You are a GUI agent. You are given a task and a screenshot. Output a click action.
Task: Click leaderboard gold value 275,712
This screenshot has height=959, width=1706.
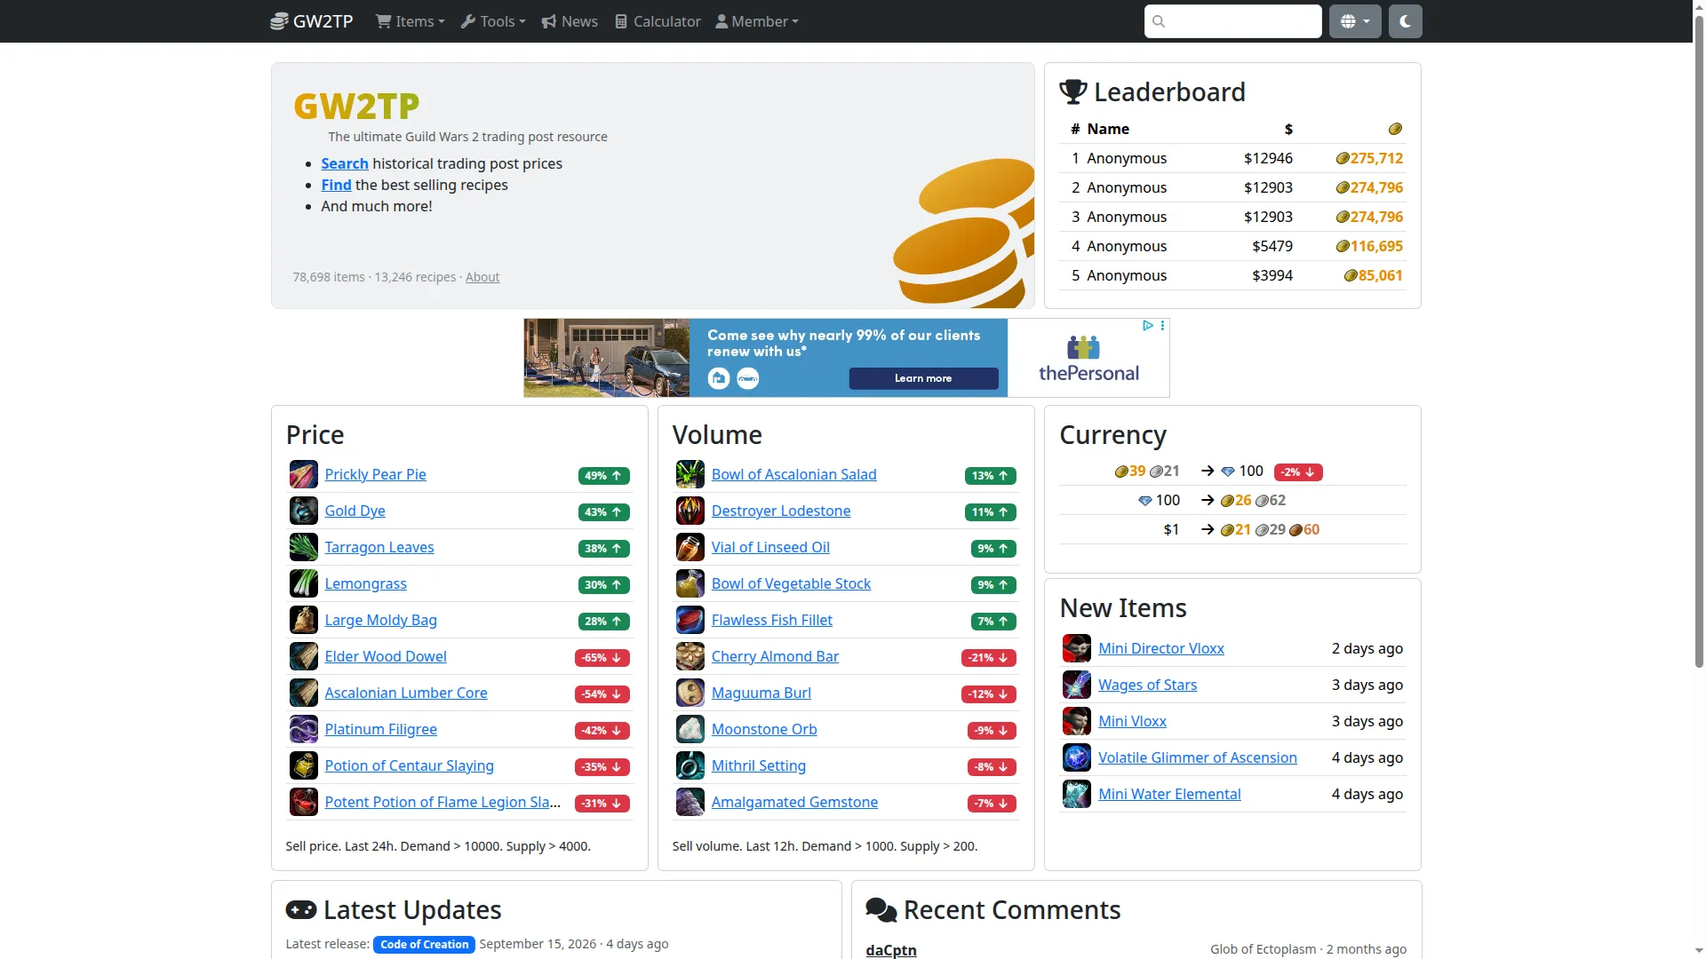[1369, 158]
